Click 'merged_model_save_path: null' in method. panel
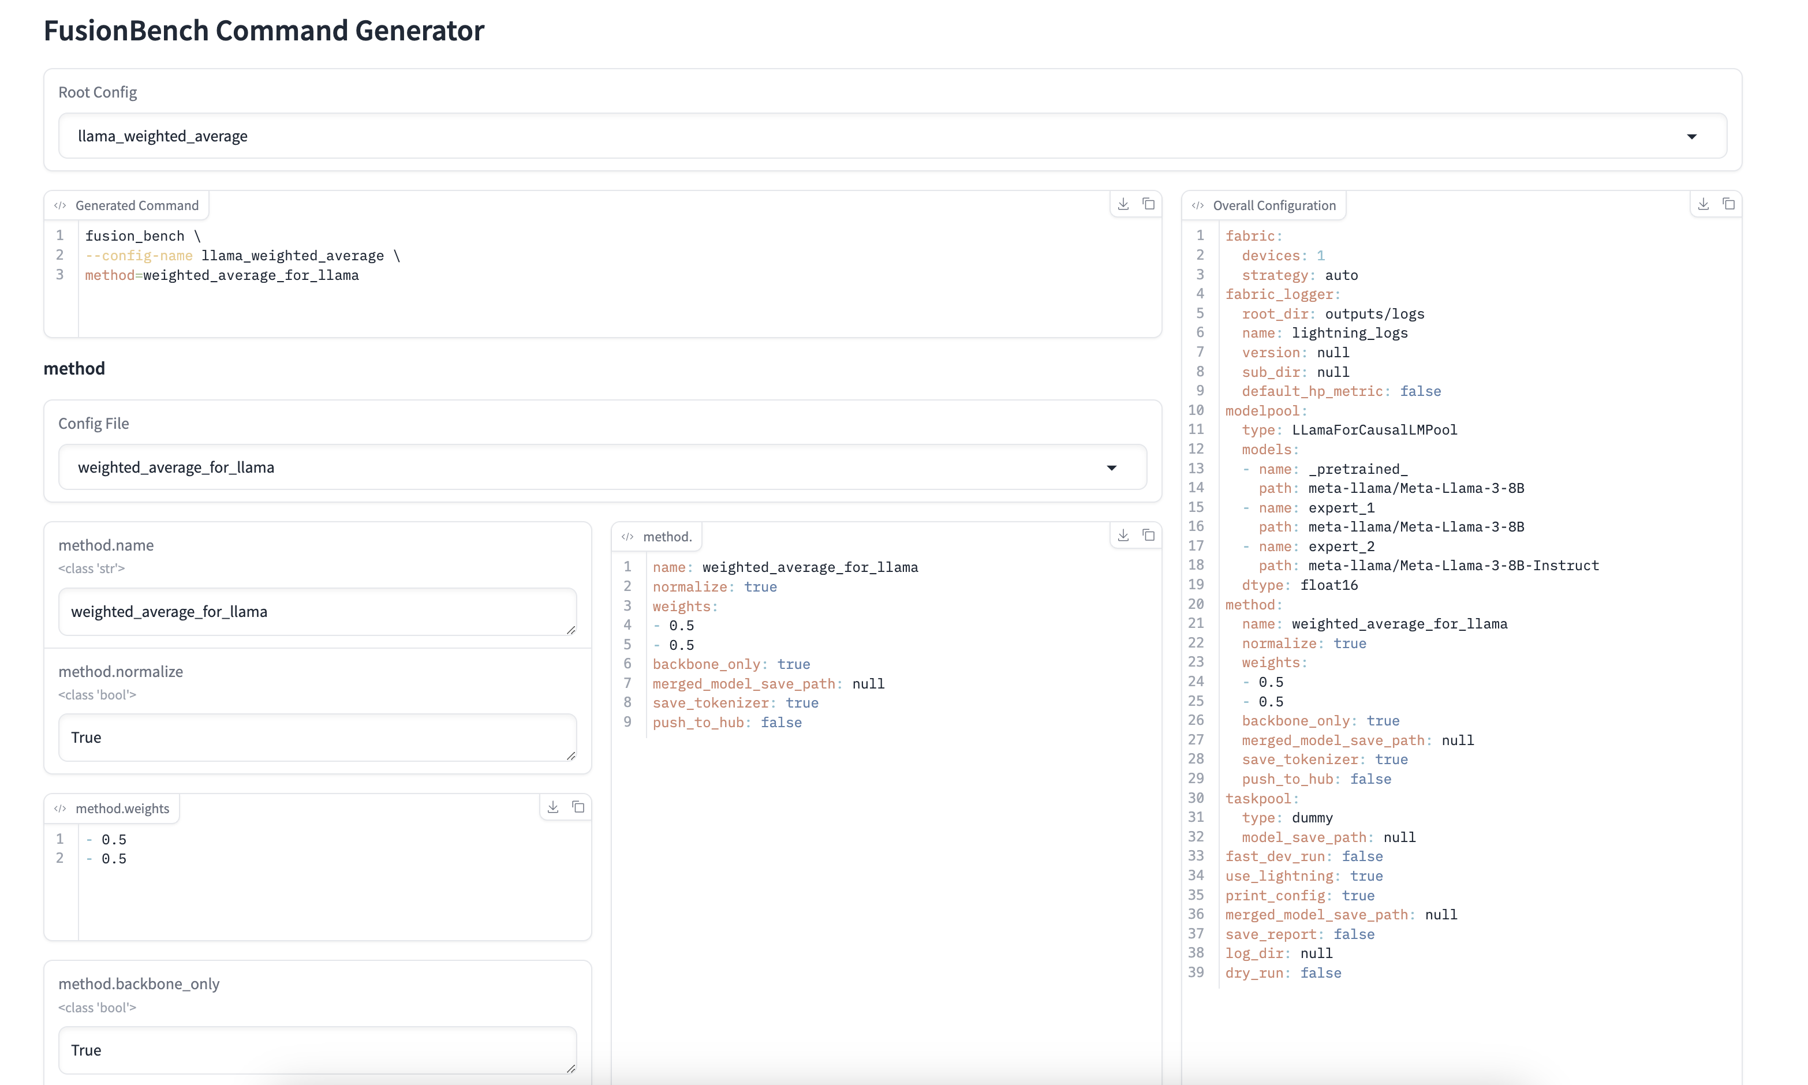Image resolution: width=1808 pixels, height=1085 pixels. (x=768, y=684)
